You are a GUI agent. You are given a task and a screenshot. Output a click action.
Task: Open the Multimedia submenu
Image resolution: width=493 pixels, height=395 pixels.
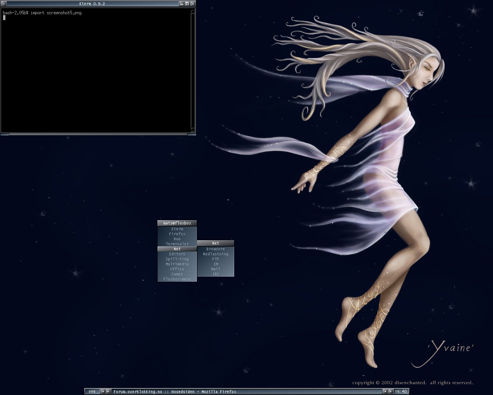point(177,264)
